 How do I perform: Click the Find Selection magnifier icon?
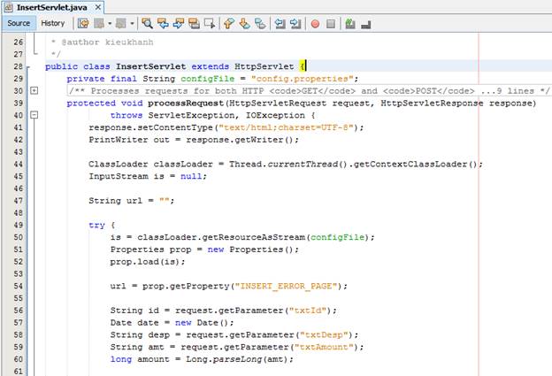click(x=147, y=24)
